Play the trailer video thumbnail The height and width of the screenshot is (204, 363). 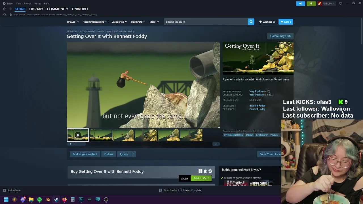click(x=78, y=135)
